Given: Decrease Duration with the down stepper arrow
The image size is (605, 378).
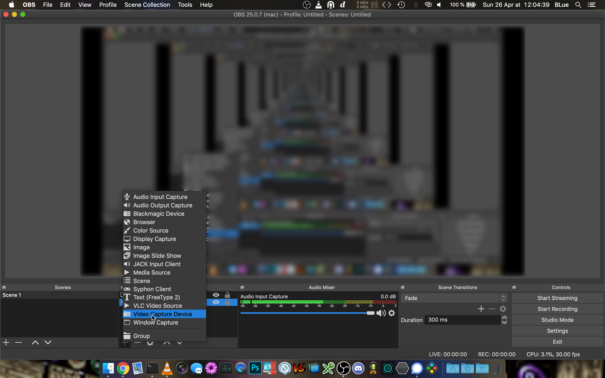Looking at the screenshot, I should click(x=504, y=322).
